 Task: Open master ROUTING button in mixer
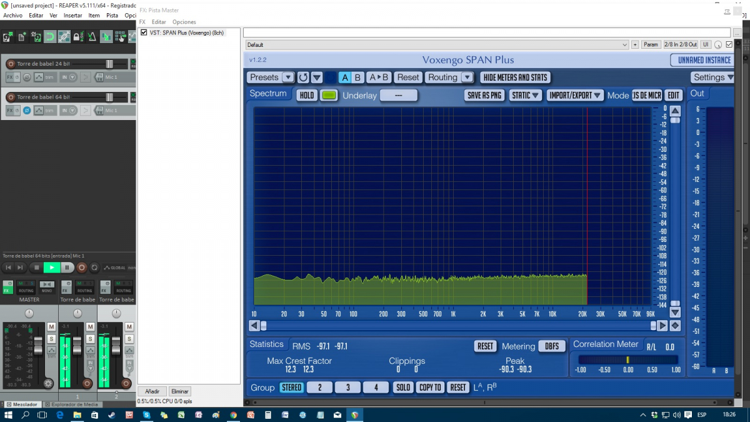coord(26,291)
